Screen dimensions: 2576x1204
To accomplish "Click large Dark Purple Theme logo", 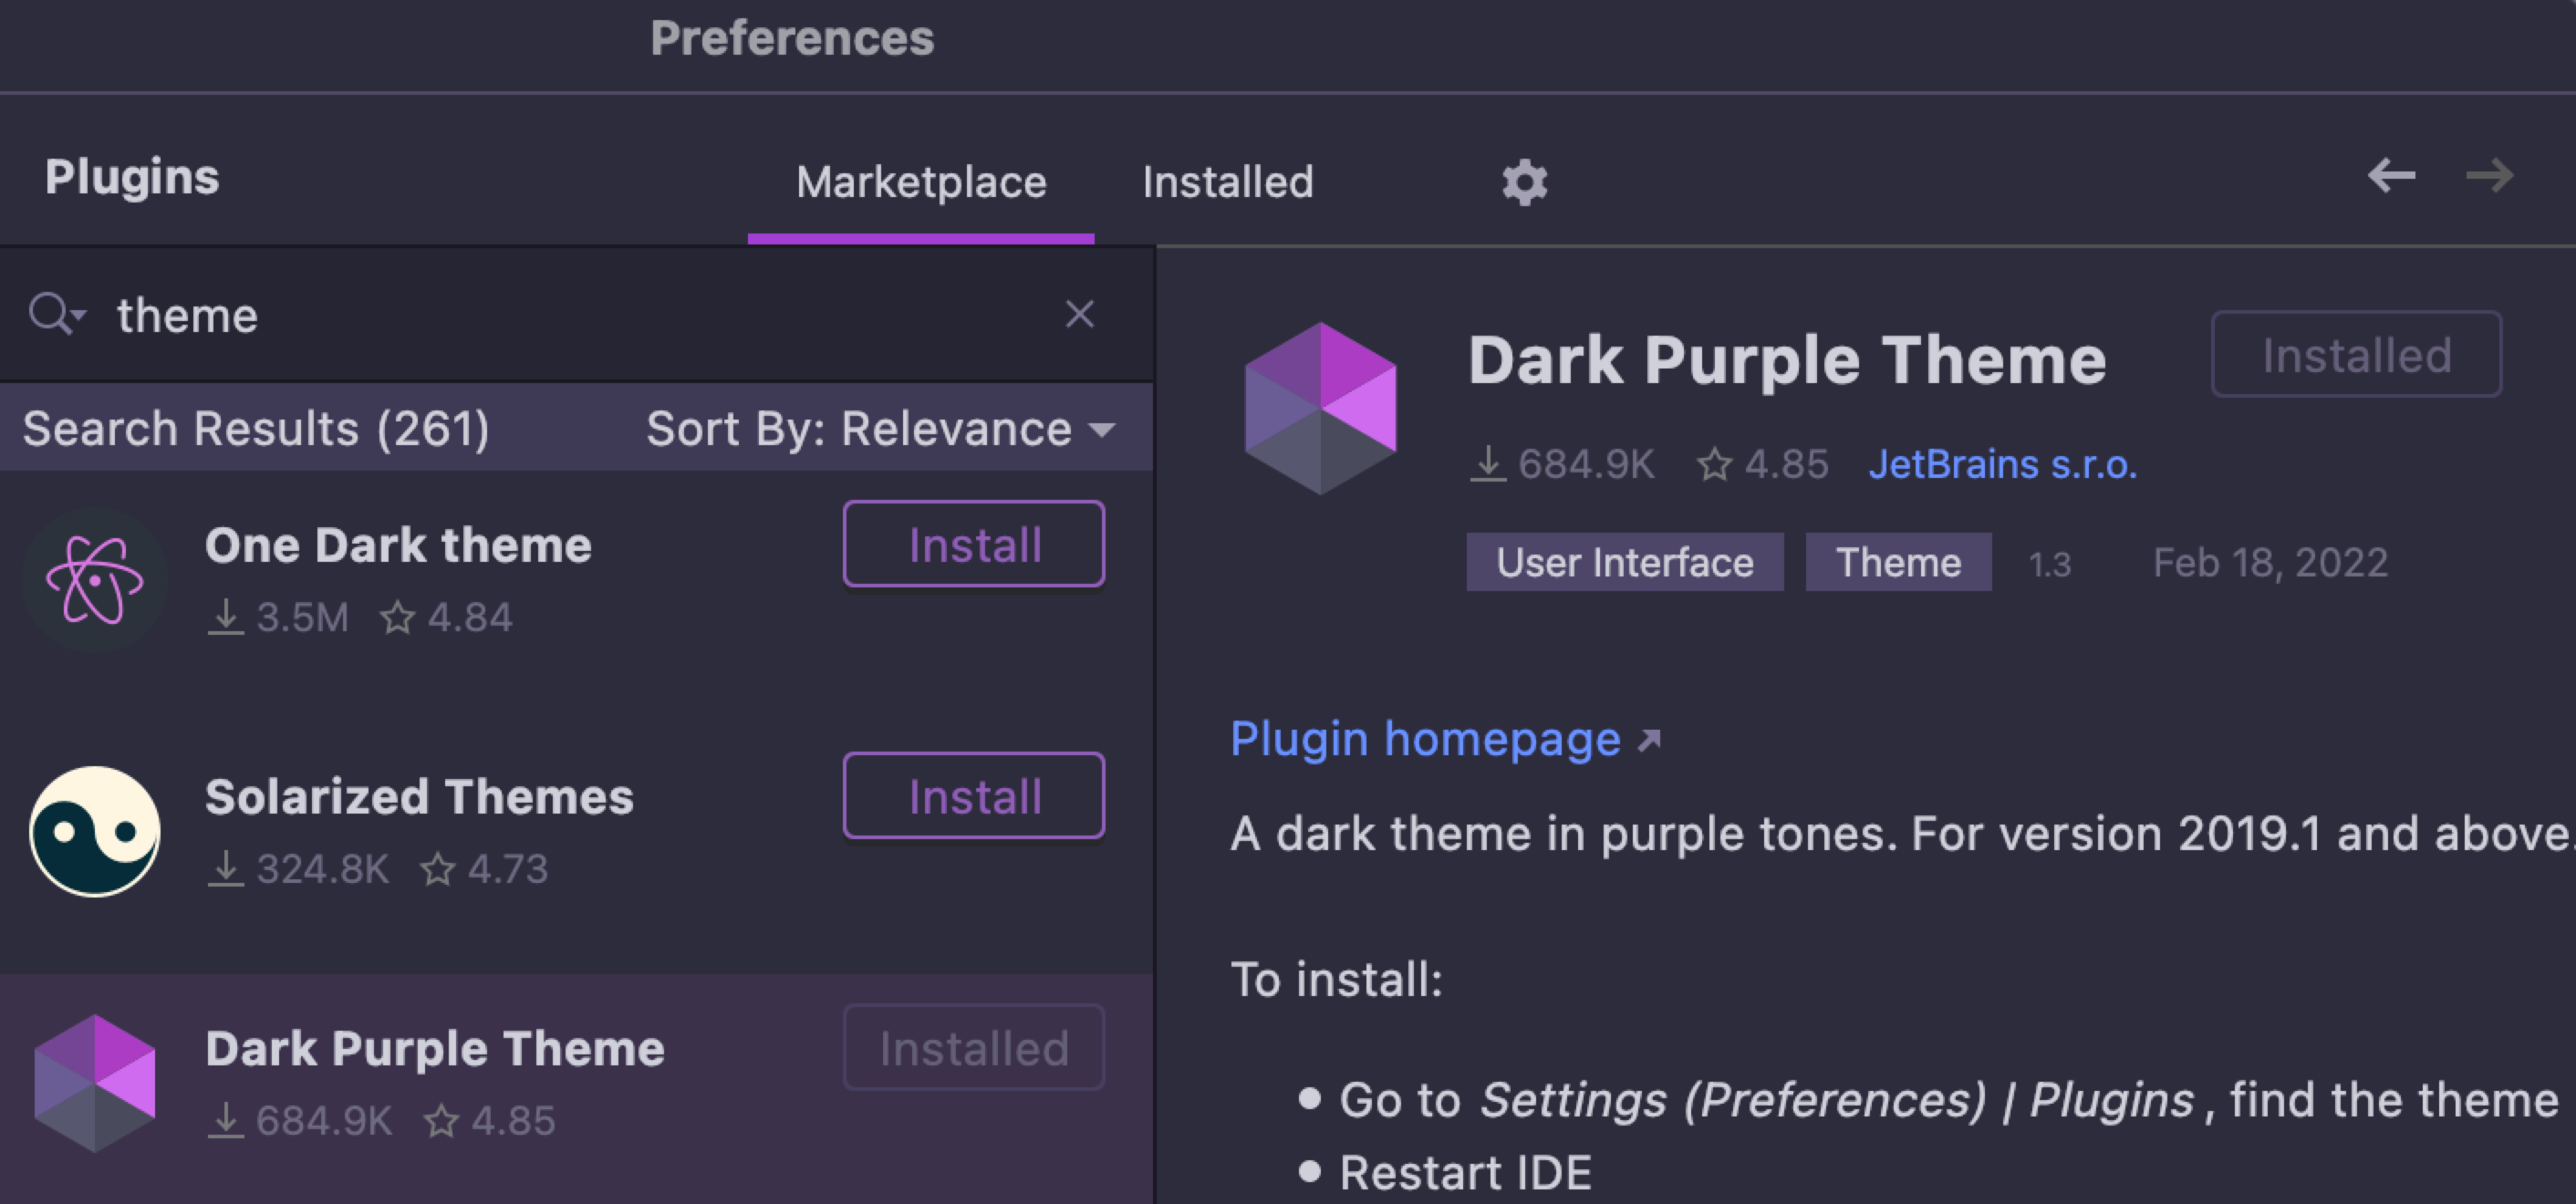I will [1320, 408].
